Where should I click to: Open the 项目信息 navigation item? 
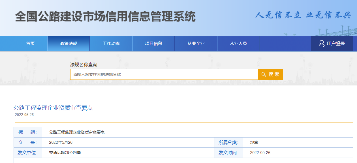[153, 44]
